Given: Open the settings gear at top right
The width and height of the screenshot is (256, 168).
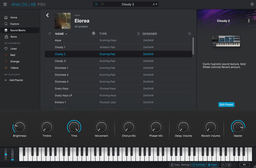Looking at the screenshot, I should [252, 4].
